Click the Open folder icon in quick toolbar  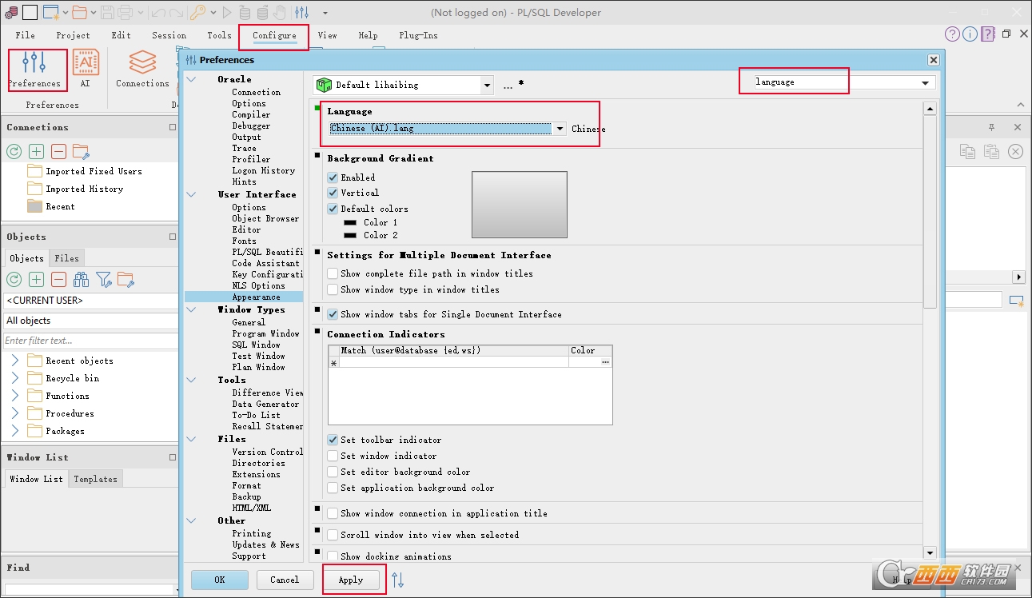click(x=79, y=12)
